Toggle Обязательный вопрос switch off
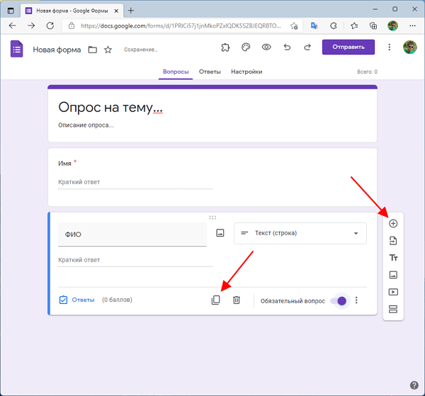Image resolution: width=425 pixels, height=396 pixels. pyautogui.click(x=339, y=301)
